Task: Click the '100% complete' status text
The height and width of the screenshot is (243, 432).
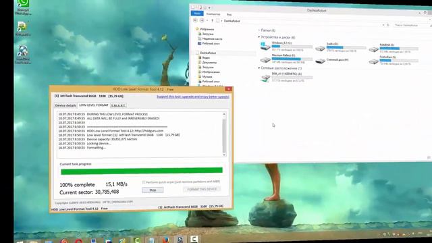Action: tap(77, 184)
